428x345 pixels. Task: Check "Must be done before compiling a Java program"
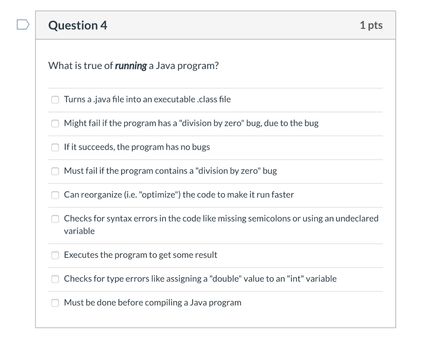(55, 302)
